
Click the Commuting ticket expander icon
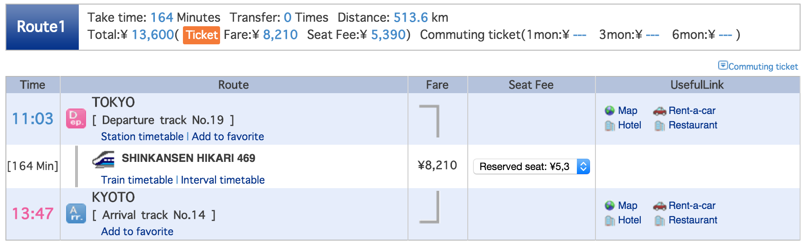pyautogui.click(x=723, y=66)
